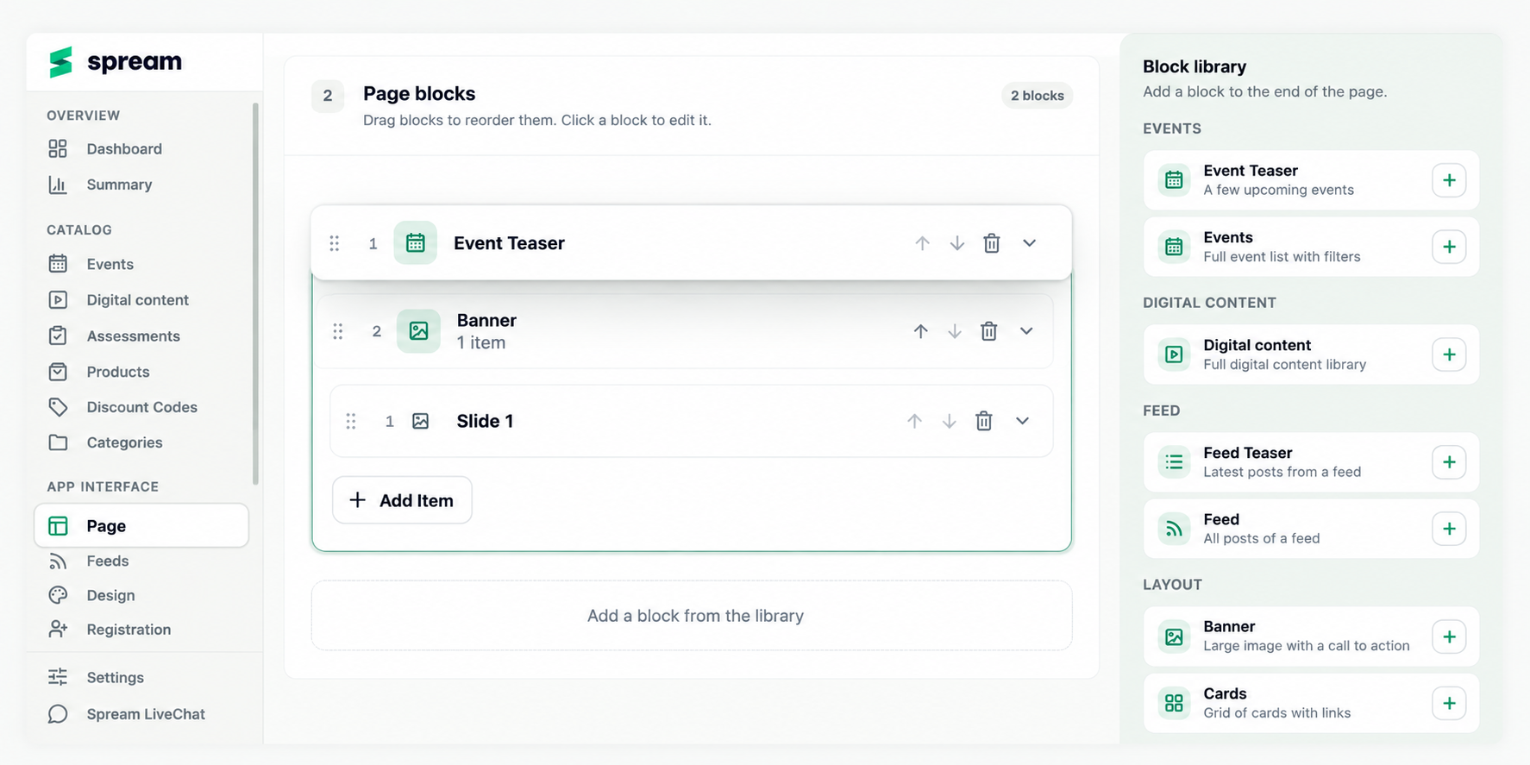
Task: Move the Banner block down
Action: click(955, 331)
